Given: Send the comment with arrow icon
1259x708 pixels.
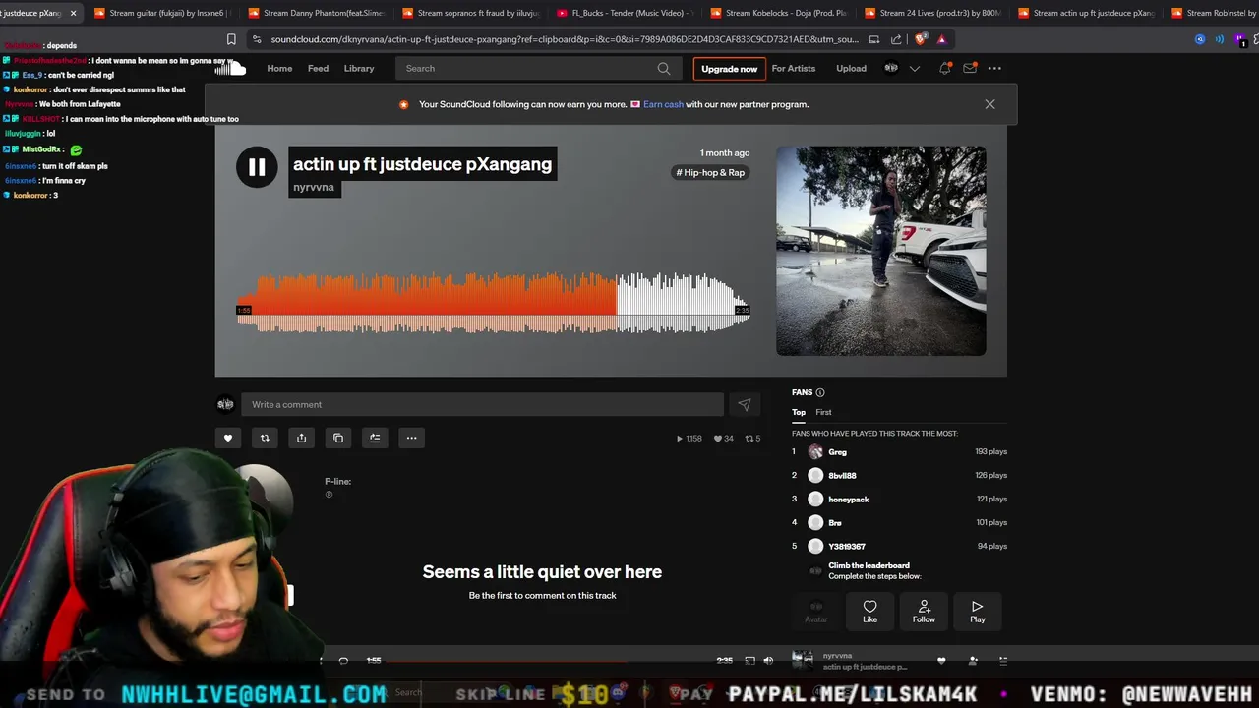Looking at the screenshot, I should tap(744, 405).
